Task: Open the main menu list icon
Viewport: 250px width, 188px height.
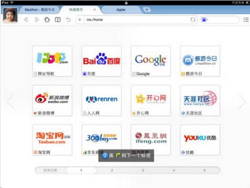Action: click(x=246, y=19)
